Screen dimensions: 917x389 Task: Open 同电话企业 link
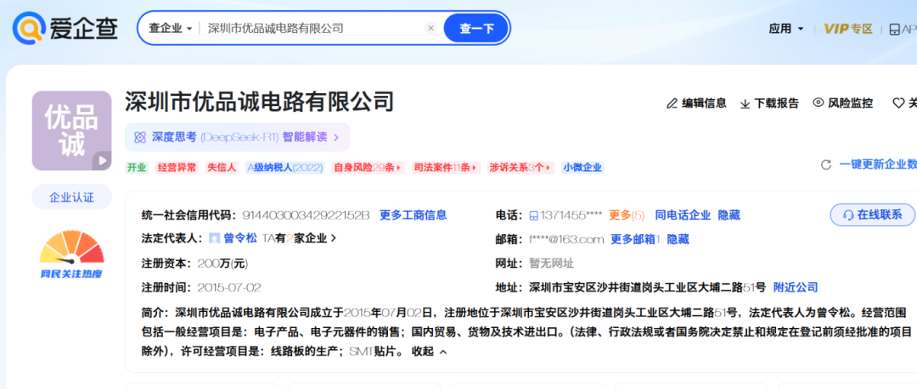click(x=683, y=215)
